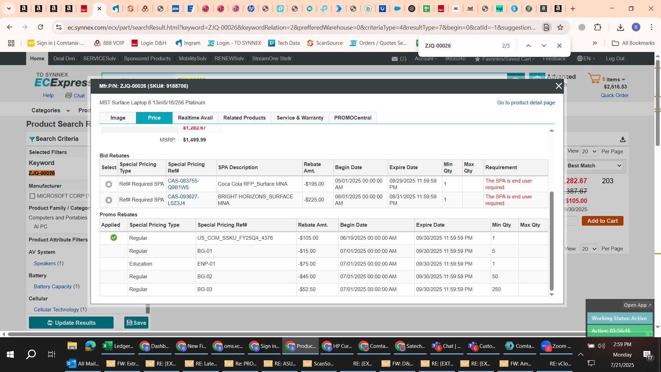Open Teams Chat taskbar item

point(447,346)
